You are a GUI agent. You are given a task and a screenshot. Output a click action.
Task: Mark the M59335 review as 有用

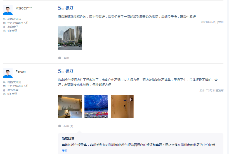coord(66,58)
